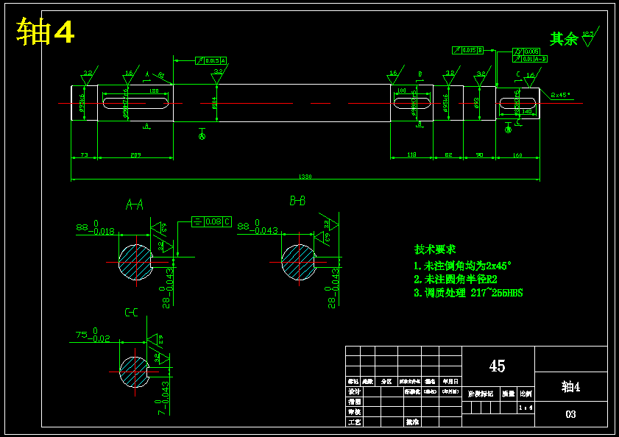Click the 82 length dimension

tap(448, 154)
